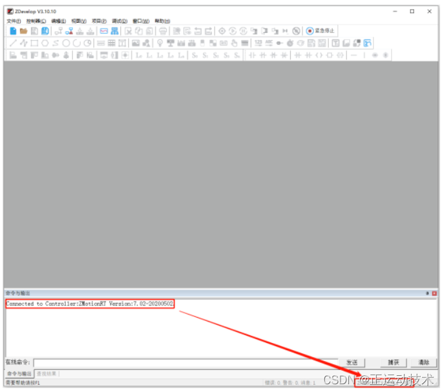Click the blue highlighted icon ending second toolbar
444x392 pixels.
click(367, 43)
